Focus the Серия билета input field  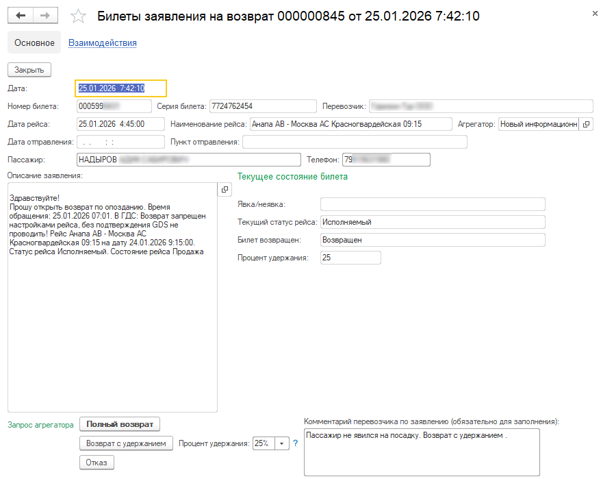point(263,106)
